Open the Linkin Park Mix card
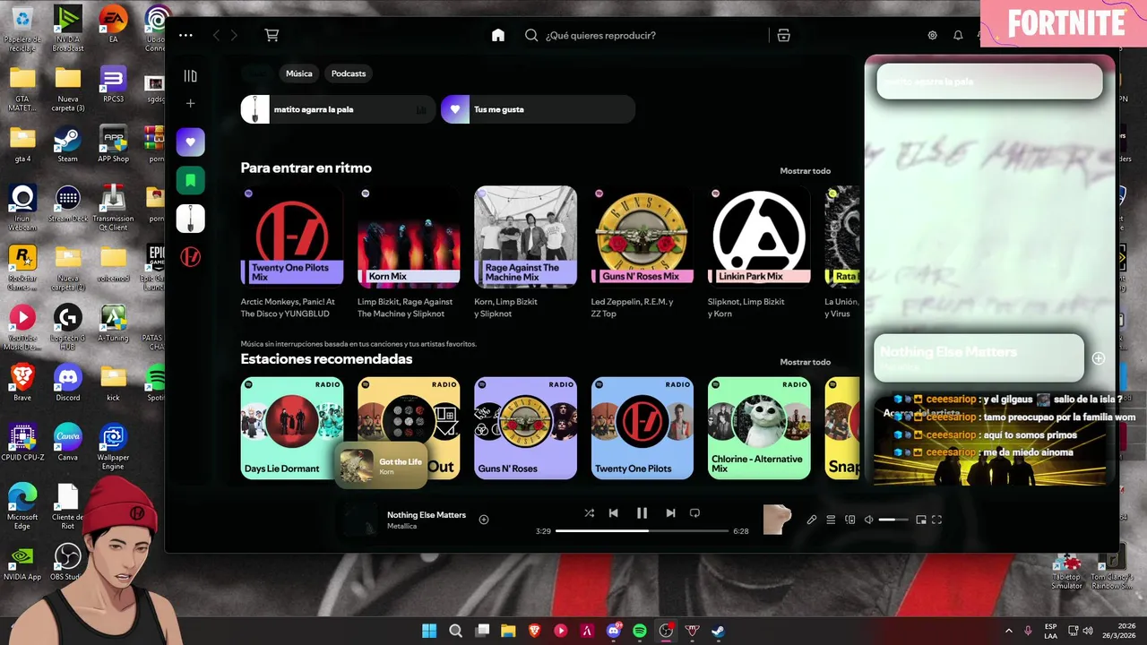 (x=759, y=253)
